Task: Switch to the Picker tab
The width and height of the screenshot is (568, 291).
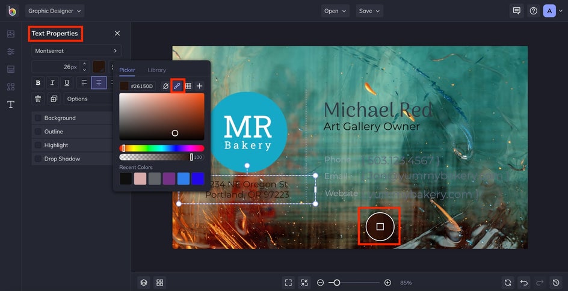Action: tap(127, 70)
